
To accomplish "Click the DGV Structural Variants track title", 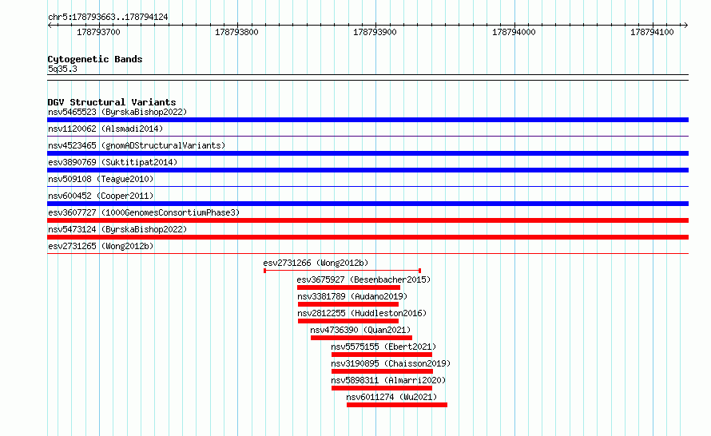I will coord(112,102).
